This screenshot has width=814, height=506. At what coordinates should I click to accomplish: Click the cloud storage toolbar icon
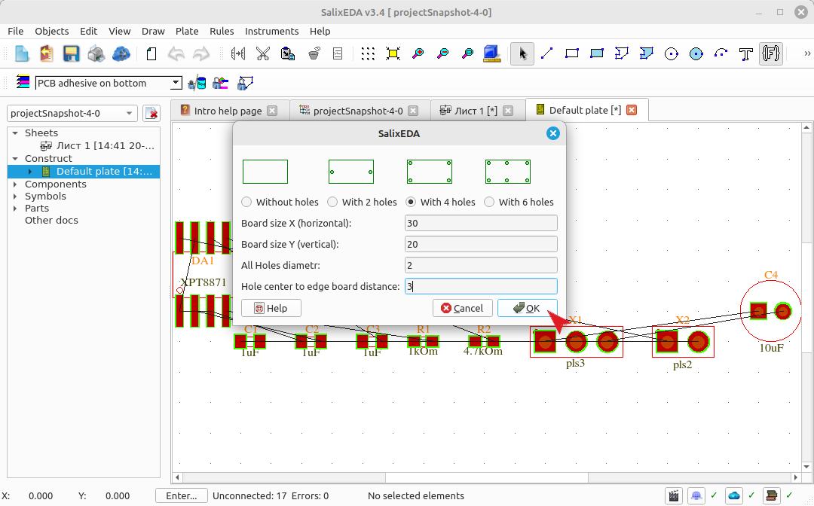click(121, 53)
